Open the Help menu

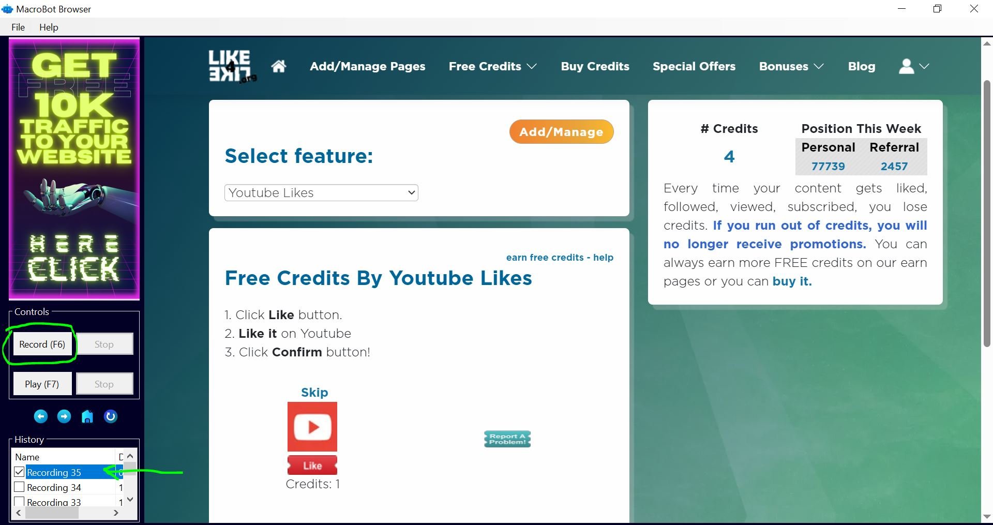point(49,27)
